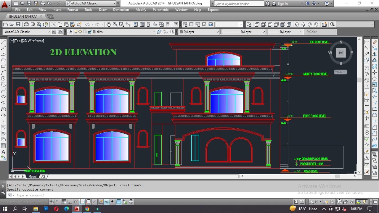This screenshot has height=213, width=379.
Task: Click the Plot printer icon
Action: click(x=26, y=24)
